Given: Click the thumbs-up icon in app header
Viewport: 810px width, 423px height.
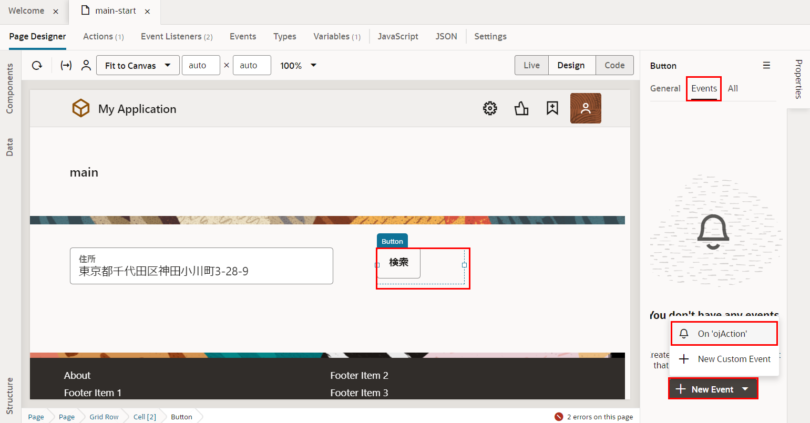Looking at the screenshot, I should click(x=521, y=109).
